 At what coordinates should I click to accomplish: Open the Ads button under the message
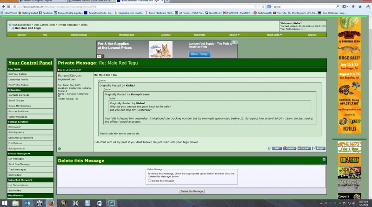(275, 148)
